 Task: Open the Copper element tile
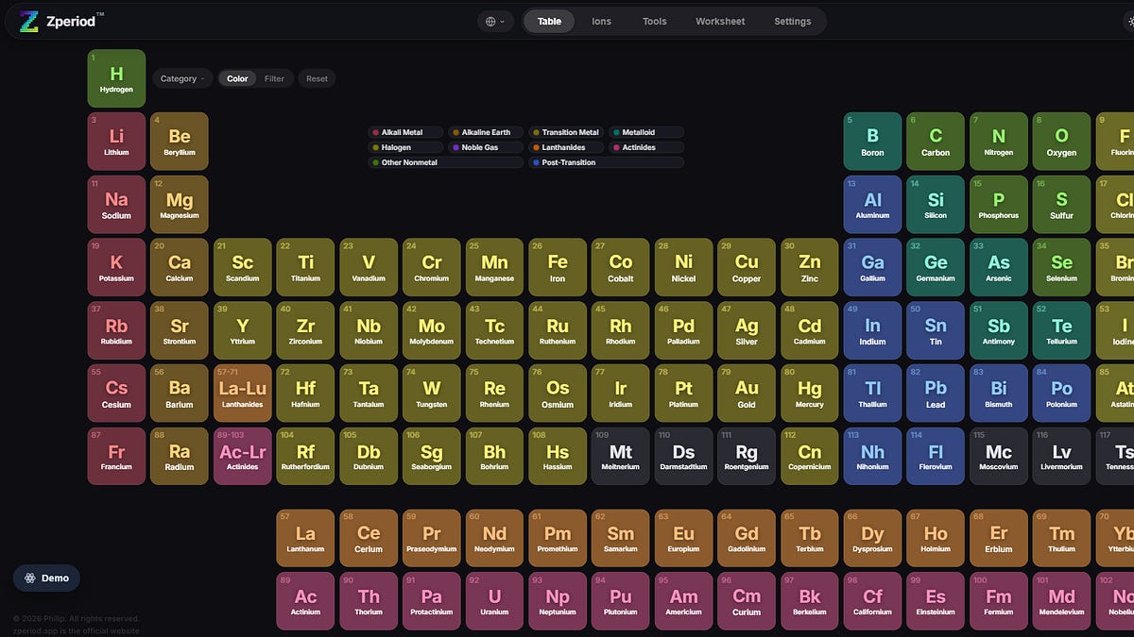tap(747, 267)
